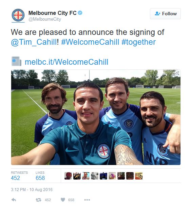The width and height of the screenshot is (192, 207).
Task: Open the Melbourne City FC account name
Action: (53, 13)
